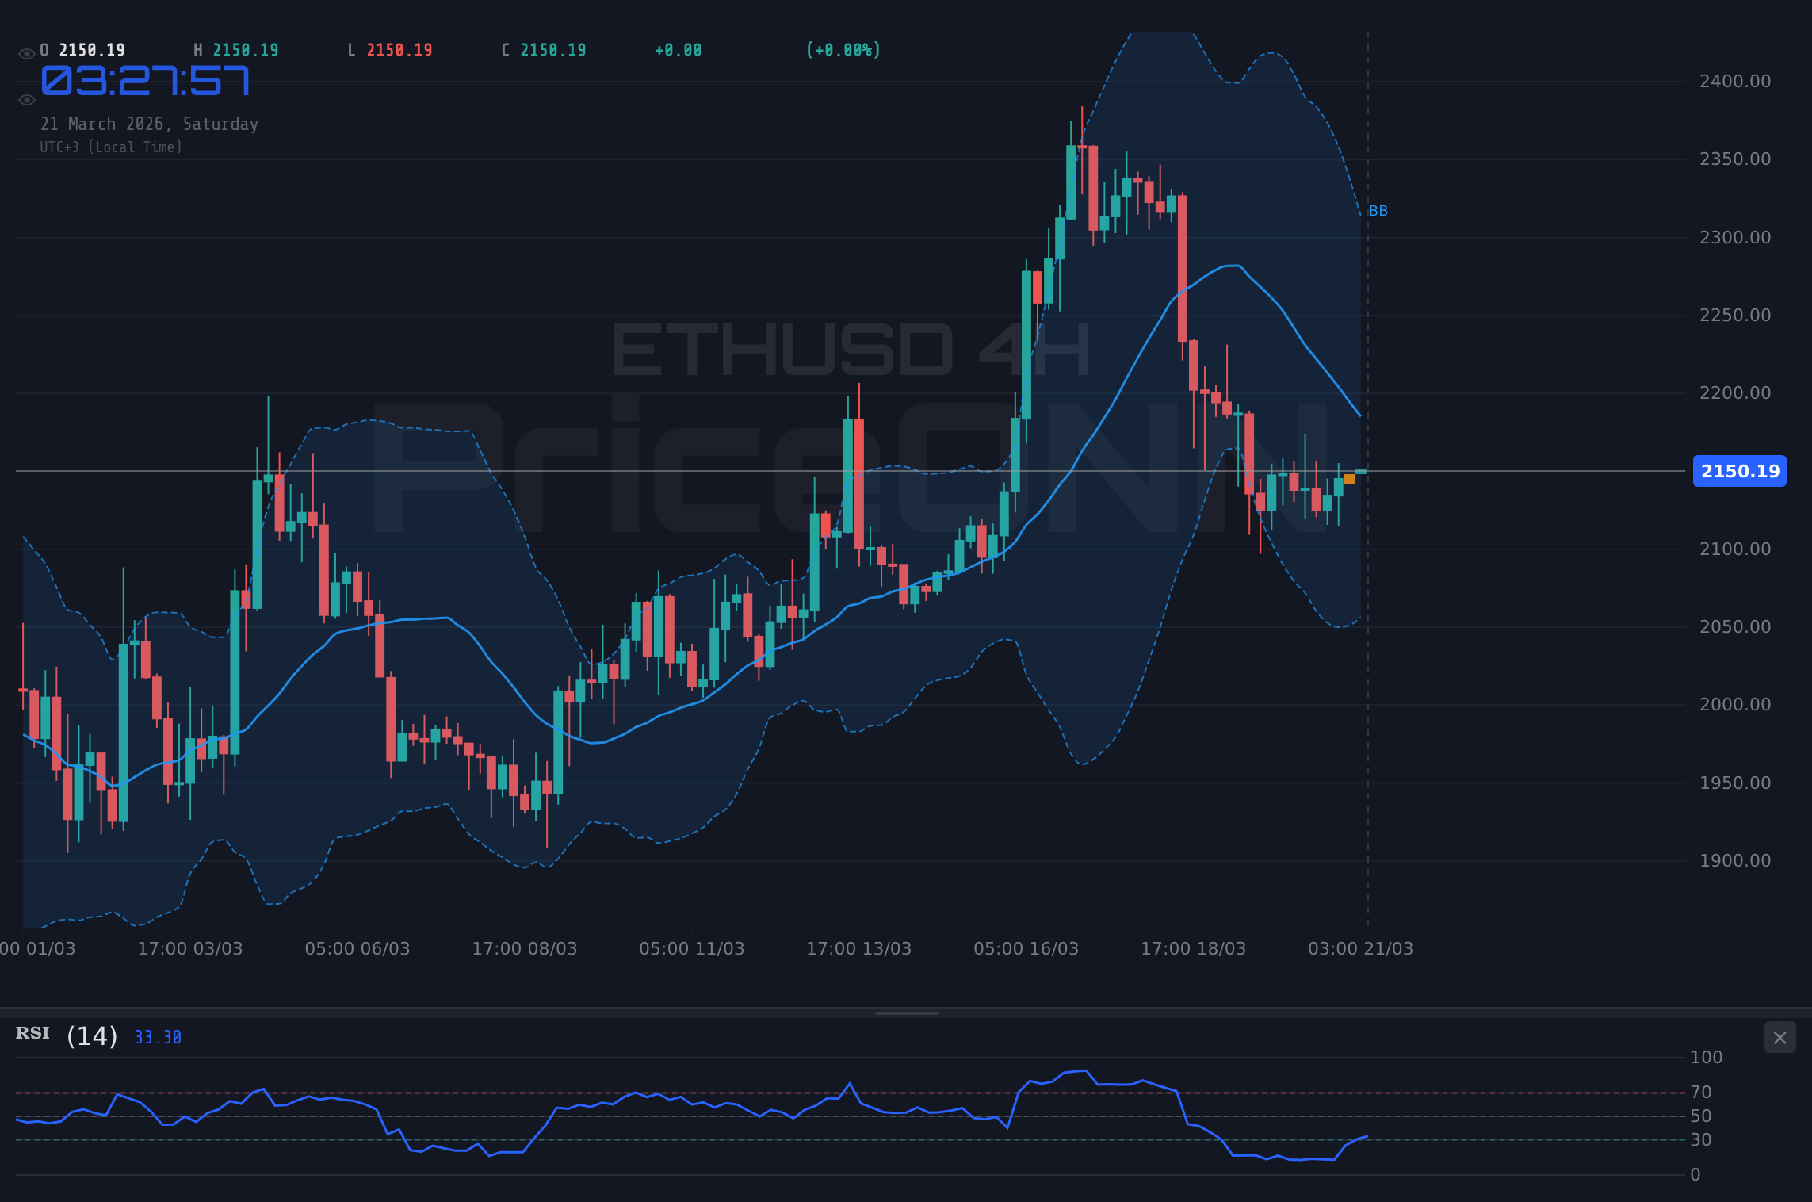The image size is (1812, 1202).
Task: Click the 2150.19 current price badge
Action: (x=1739, y=472)
